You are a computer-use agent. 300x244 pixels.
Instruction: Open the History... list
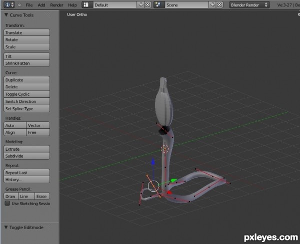[26, 180]
